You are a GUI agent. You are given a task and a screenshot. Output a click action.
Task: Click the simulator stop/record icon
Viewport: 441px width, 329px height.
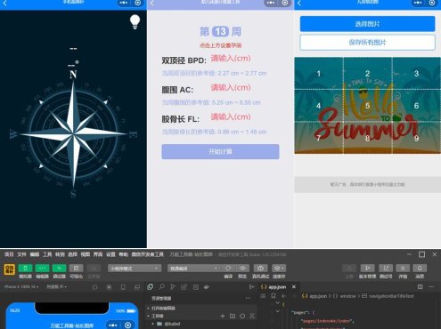pos(109,287)
